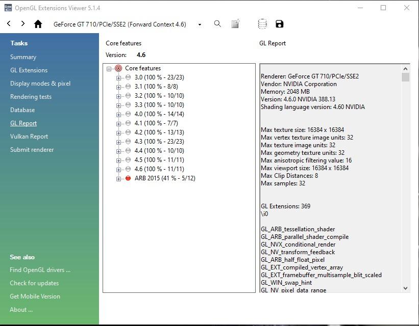Viewport: 419px width, 326px height.
Task: Click the forward navigation arrow
Action: [x=23, y=24]
